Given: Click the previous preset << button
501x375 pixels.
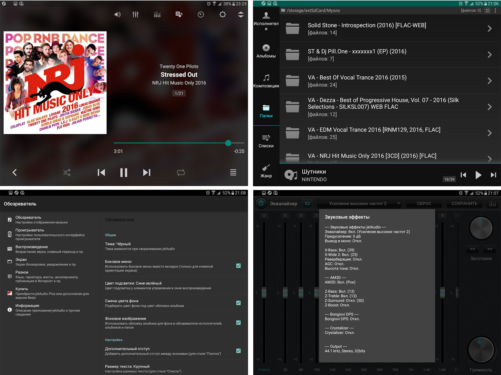Looking at the screenshot, I should [x=473, y=249].
